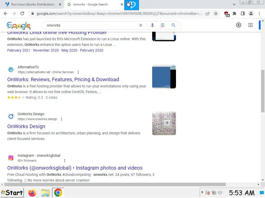Open the OnWorks Design result thumbnail
Viewport: 265px width, 198px height.
tap(164, 123)
